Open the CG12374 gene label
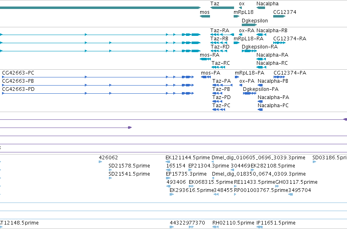Screen dimensions: 347x229 click(x=285, y=12)
